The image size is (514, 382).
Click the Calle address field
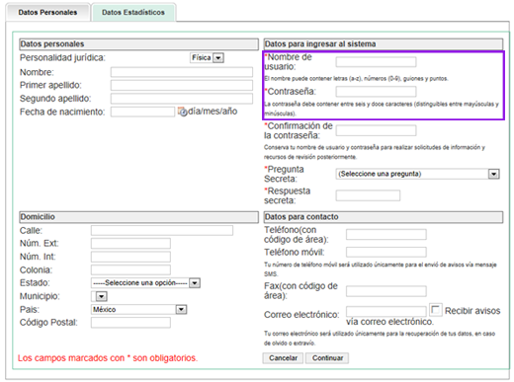point(162,230)
